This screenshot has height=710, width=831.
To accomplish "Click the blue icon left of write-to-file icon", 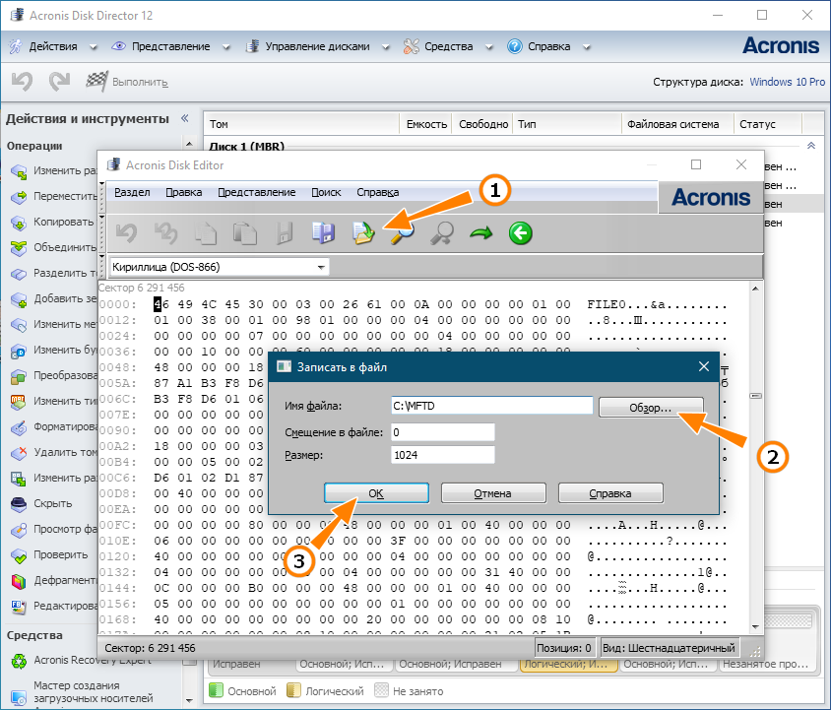I will coord(323,232).
